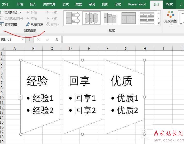Select column H header
Image resolution: width=184 pixels, height=144 pixels.
[x=145, y=48]
